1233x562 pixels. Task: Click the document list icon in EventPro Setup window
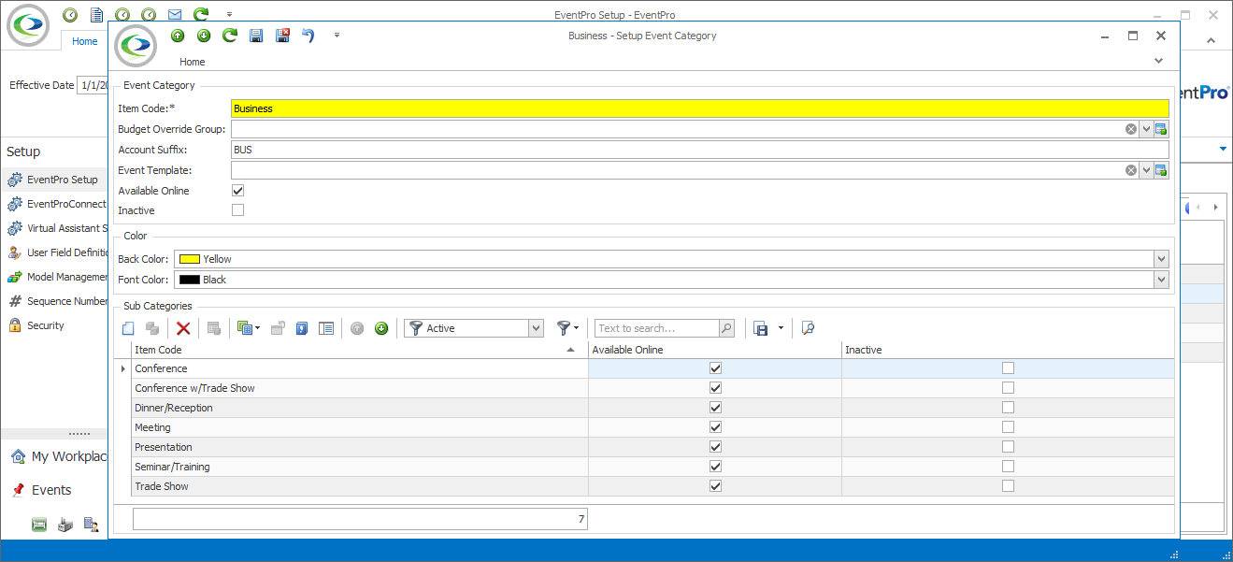(x=96, y=15)
